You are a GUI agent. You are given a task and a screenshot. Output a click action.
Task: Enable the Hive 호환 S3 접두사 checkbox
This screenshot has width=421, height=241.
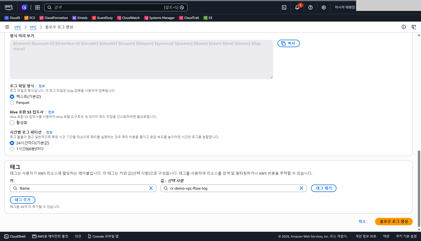tap(12, 123)
